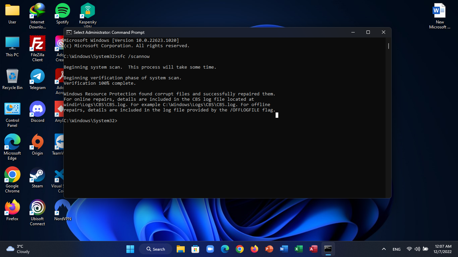Open Word from the taskbar
458x257 pixels.
click(x=284, y=249)
